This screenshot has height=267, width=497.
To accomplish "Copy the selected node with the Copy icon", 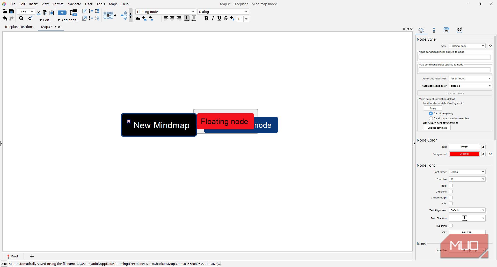I will (45, 13).
